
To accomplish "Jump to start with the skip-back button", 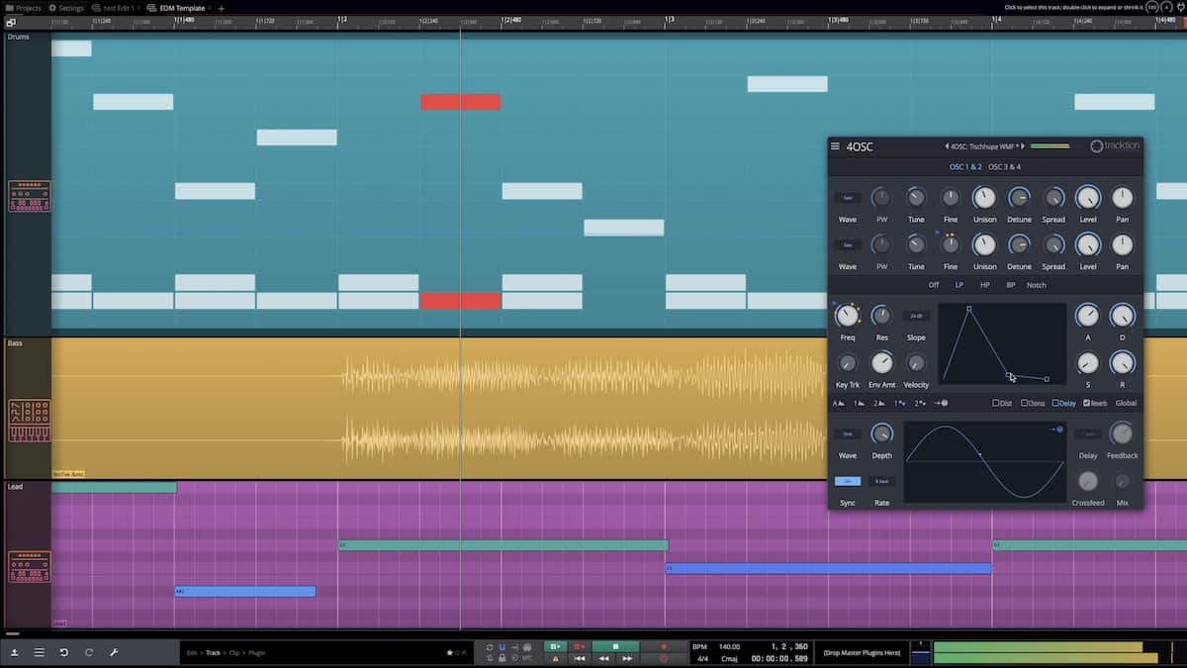I will click(x=580, y=658).
